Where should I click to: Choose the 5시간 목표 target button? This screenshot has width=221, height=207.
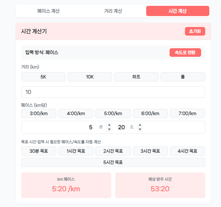point(113,162)
